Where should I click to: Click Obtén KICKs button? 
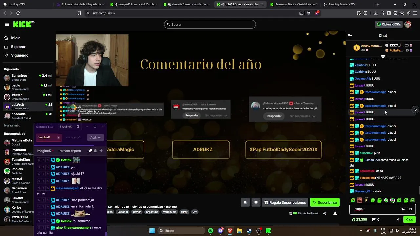[389, 24]
